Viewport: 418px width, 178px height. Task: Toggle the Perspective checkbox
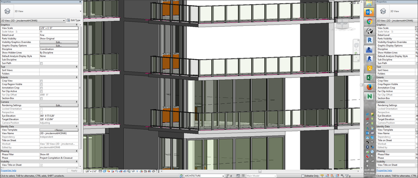tap(41, 113)
